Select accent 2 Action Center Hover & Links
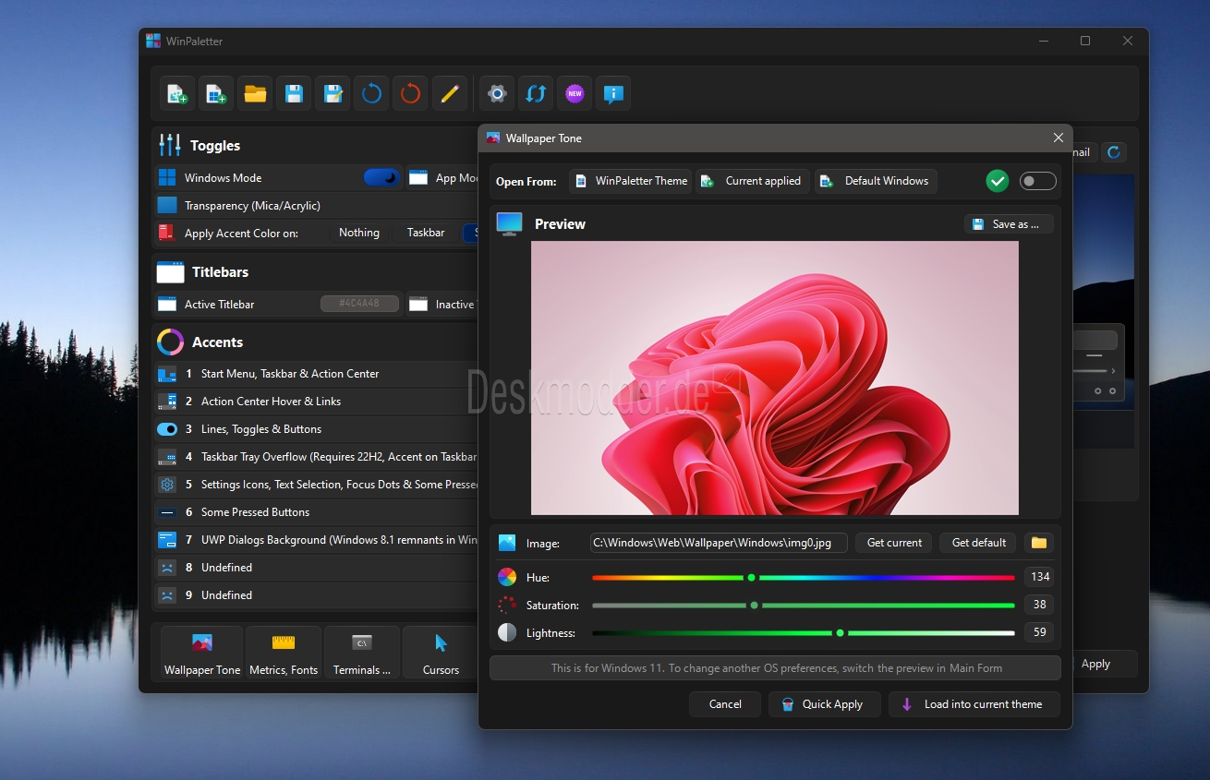This screenshot has width=1210, height=780. click(x=316, y=402)
